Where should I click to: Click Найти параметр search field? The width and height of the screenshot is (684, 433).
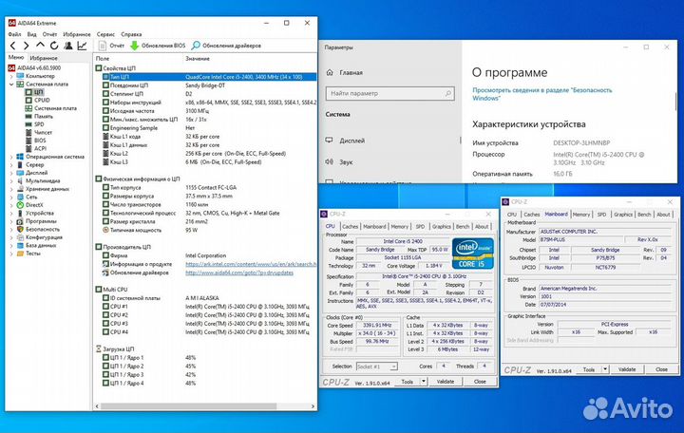click(390, 93)
